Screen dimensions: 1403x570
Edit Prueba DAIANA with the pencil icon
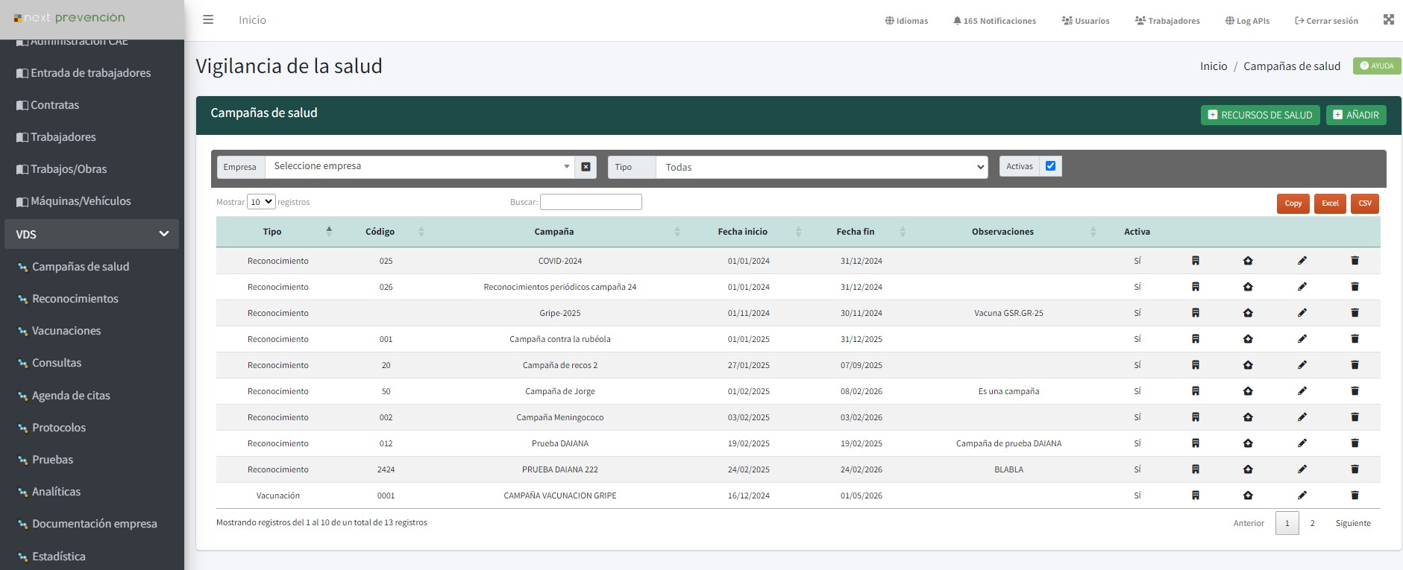1302,443
